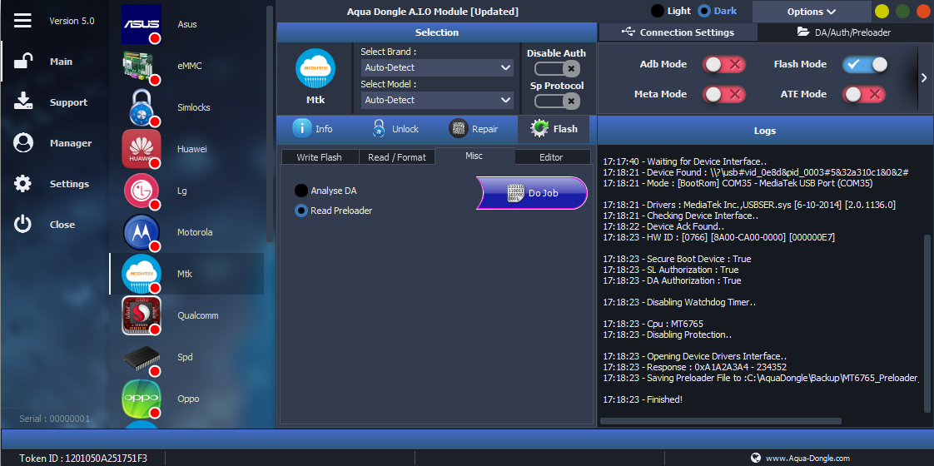The width and height of the screenshot is (934, 466).
Task: Enable Meta Mode switch
Action: 723,94
